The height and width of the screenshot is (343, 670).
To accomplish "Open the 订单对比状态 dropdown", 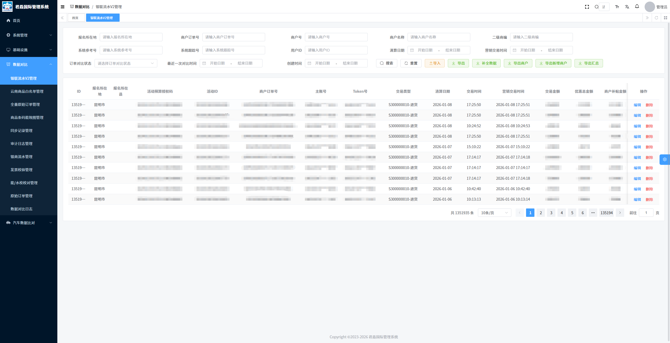I will 126,63.
